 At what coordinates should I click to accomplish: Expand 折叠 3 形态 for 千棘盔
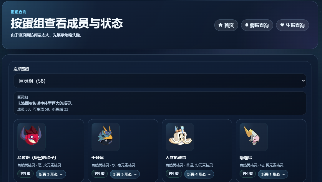tap(125, 174)
